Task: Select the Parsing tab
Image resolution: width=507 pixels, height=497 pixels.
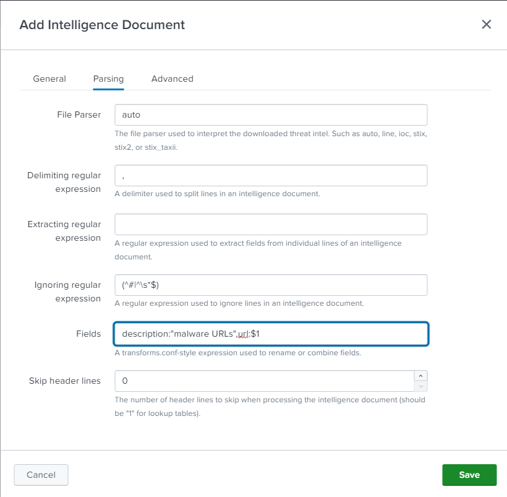Action: click(108, 79)
